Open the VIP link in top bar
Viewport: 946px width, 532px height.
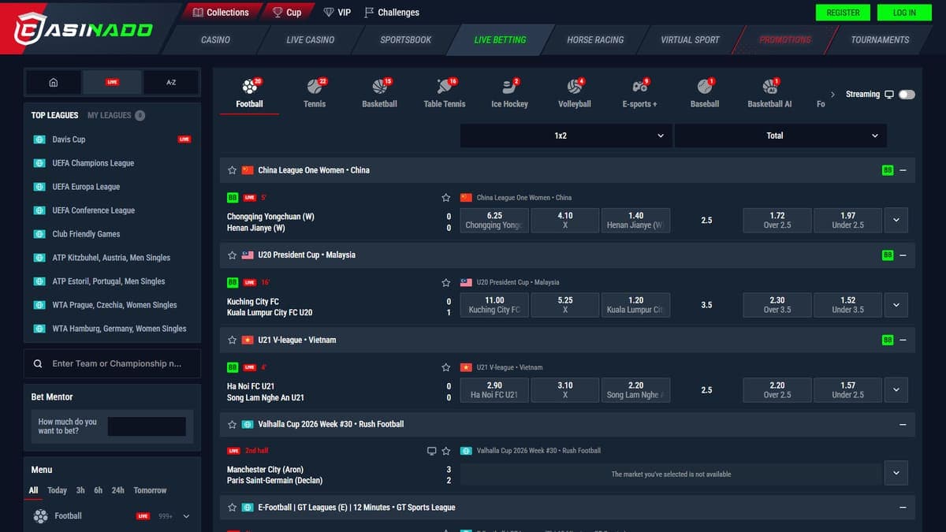pyautogui.click(x=337, y=13)
